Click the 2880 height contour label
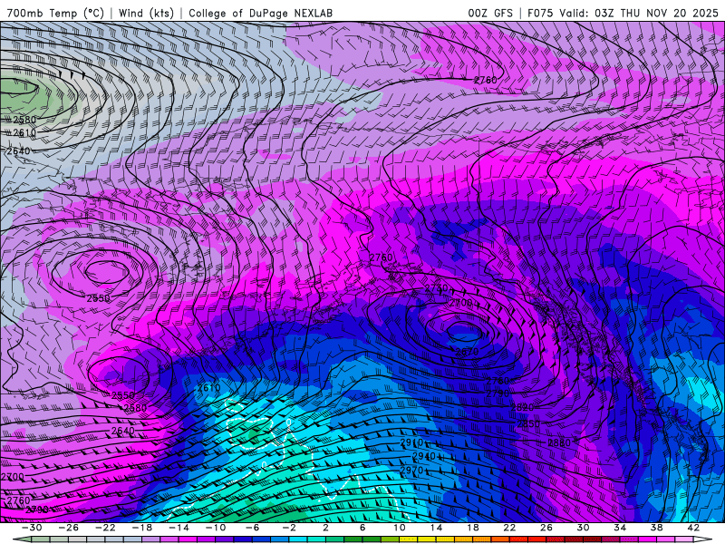This screenshot has height=544, width=725. [559, 442]
